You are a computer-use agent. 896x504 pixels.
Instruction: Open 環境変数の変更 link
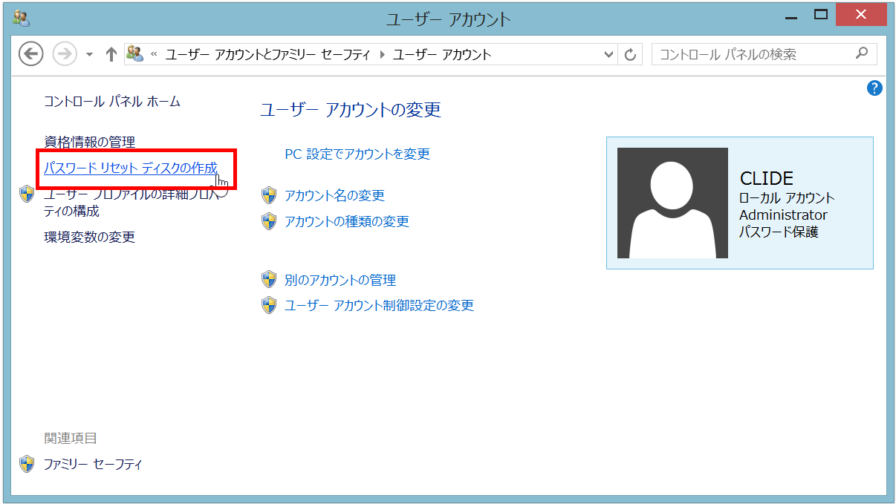point(90,238)
